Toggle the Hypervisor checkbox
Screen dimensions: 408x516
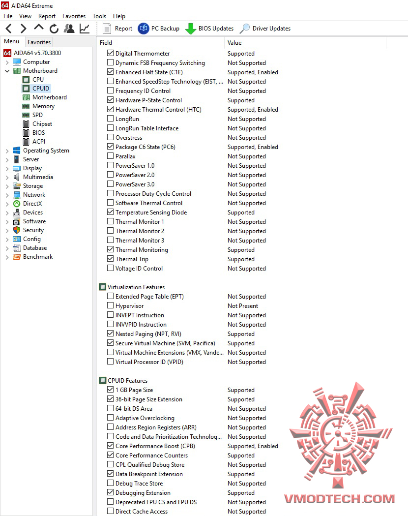111,305
